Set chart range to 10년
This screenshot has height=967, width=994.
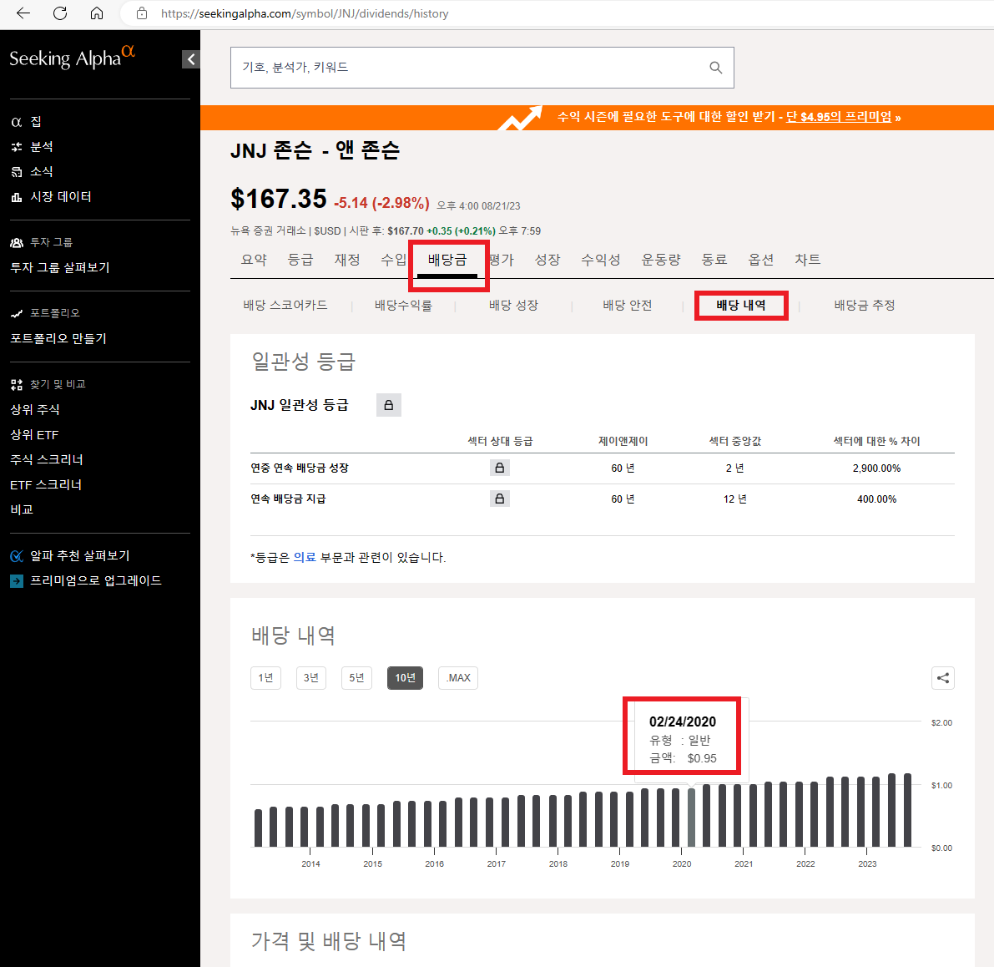(405, 678)
